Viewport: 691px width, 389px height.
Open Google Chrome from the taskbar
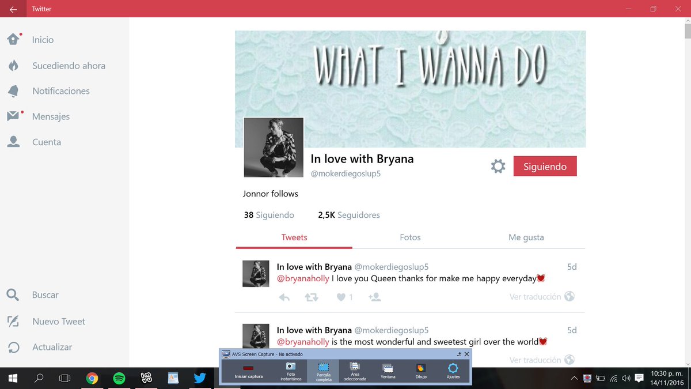point(92,379)
